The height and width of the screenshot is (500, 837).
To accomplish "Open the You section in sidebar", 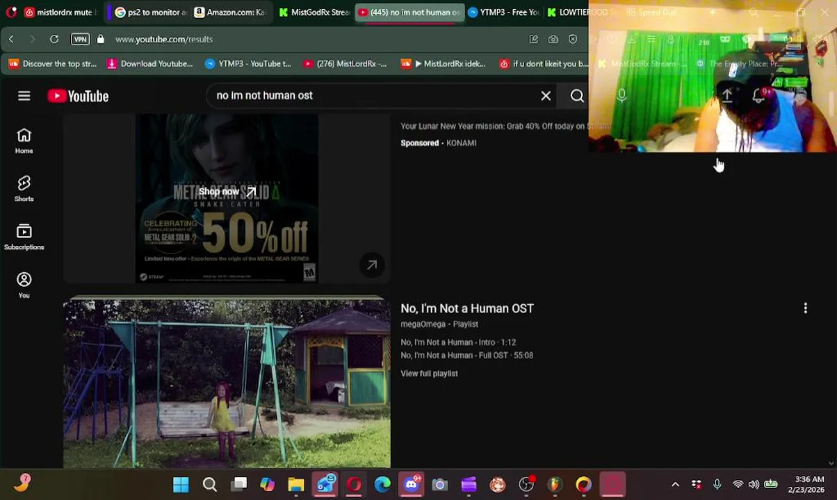I will [x=24, y=285].
